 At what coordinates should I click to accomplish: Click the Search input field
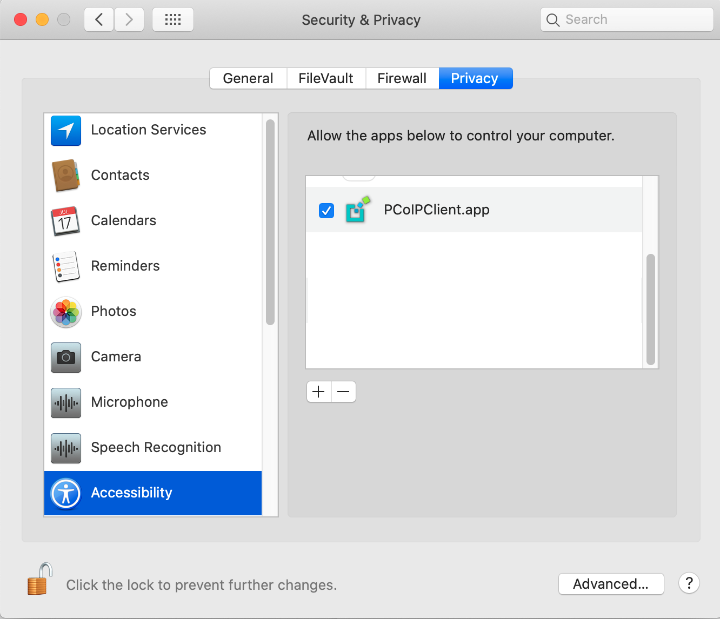pyautogui.click(x=627, y=20)
